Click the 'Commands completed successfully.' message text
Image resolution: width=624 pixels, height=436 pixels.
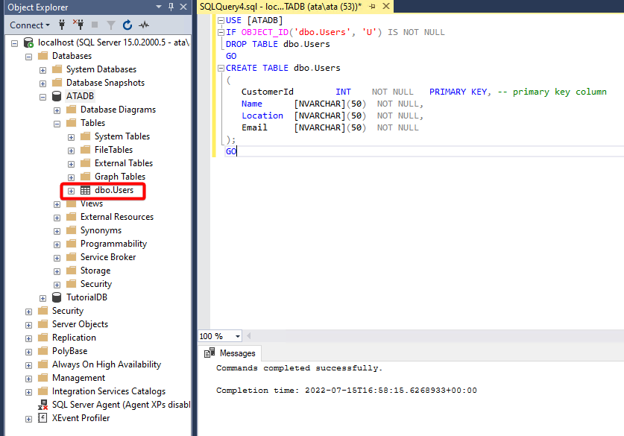point(299,368)
